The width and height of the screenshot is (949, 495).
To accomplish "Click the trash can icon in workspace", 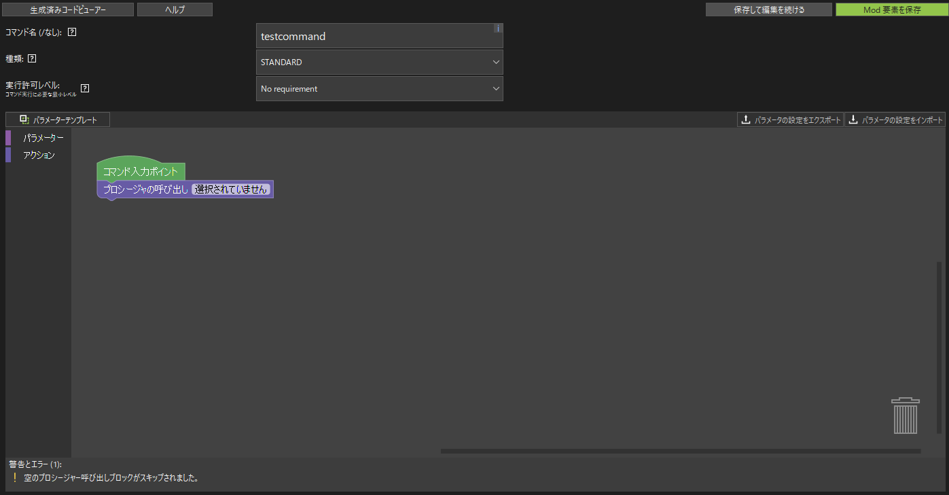I will click(905, 416).
